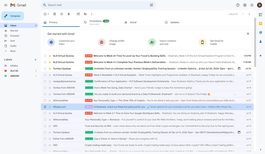Viewport: 265px width, 154px height.
Task: Unstar the Welcome to Week 4 Travel email
Action: click(x=50, y=56)
